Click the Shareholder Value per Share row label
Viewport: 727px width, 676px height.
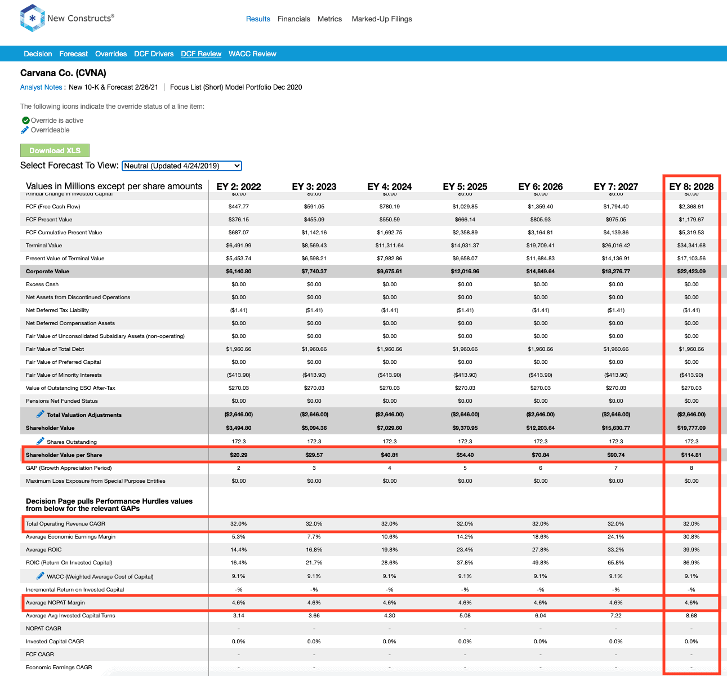[x=64, y=455]
